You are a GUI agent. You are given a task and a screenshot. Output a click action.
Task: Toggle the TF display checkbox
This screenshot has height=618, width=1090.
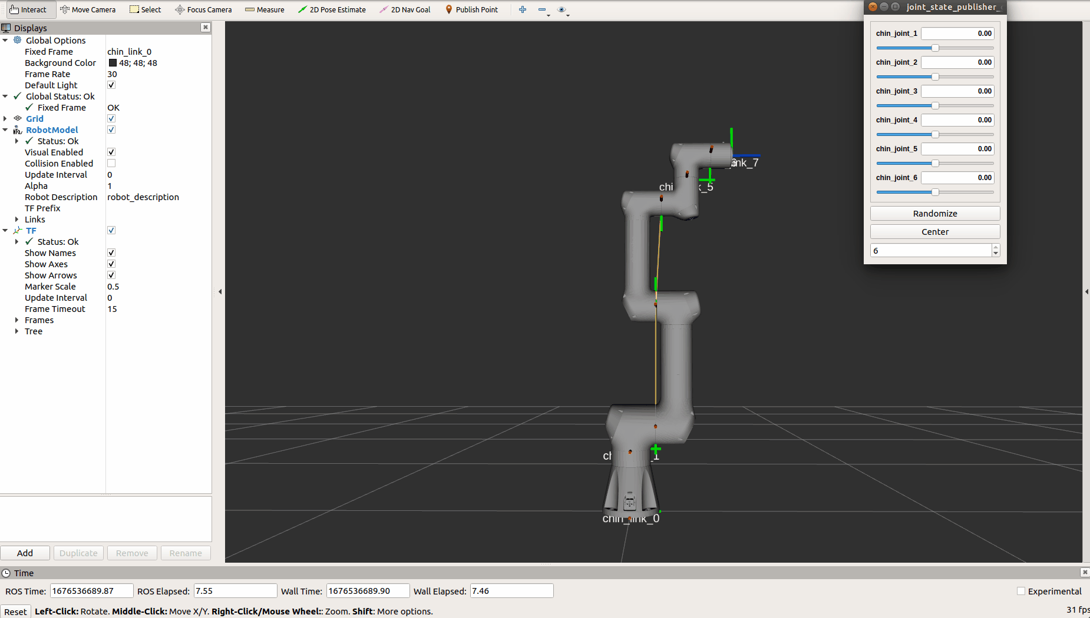click(111, 230)
